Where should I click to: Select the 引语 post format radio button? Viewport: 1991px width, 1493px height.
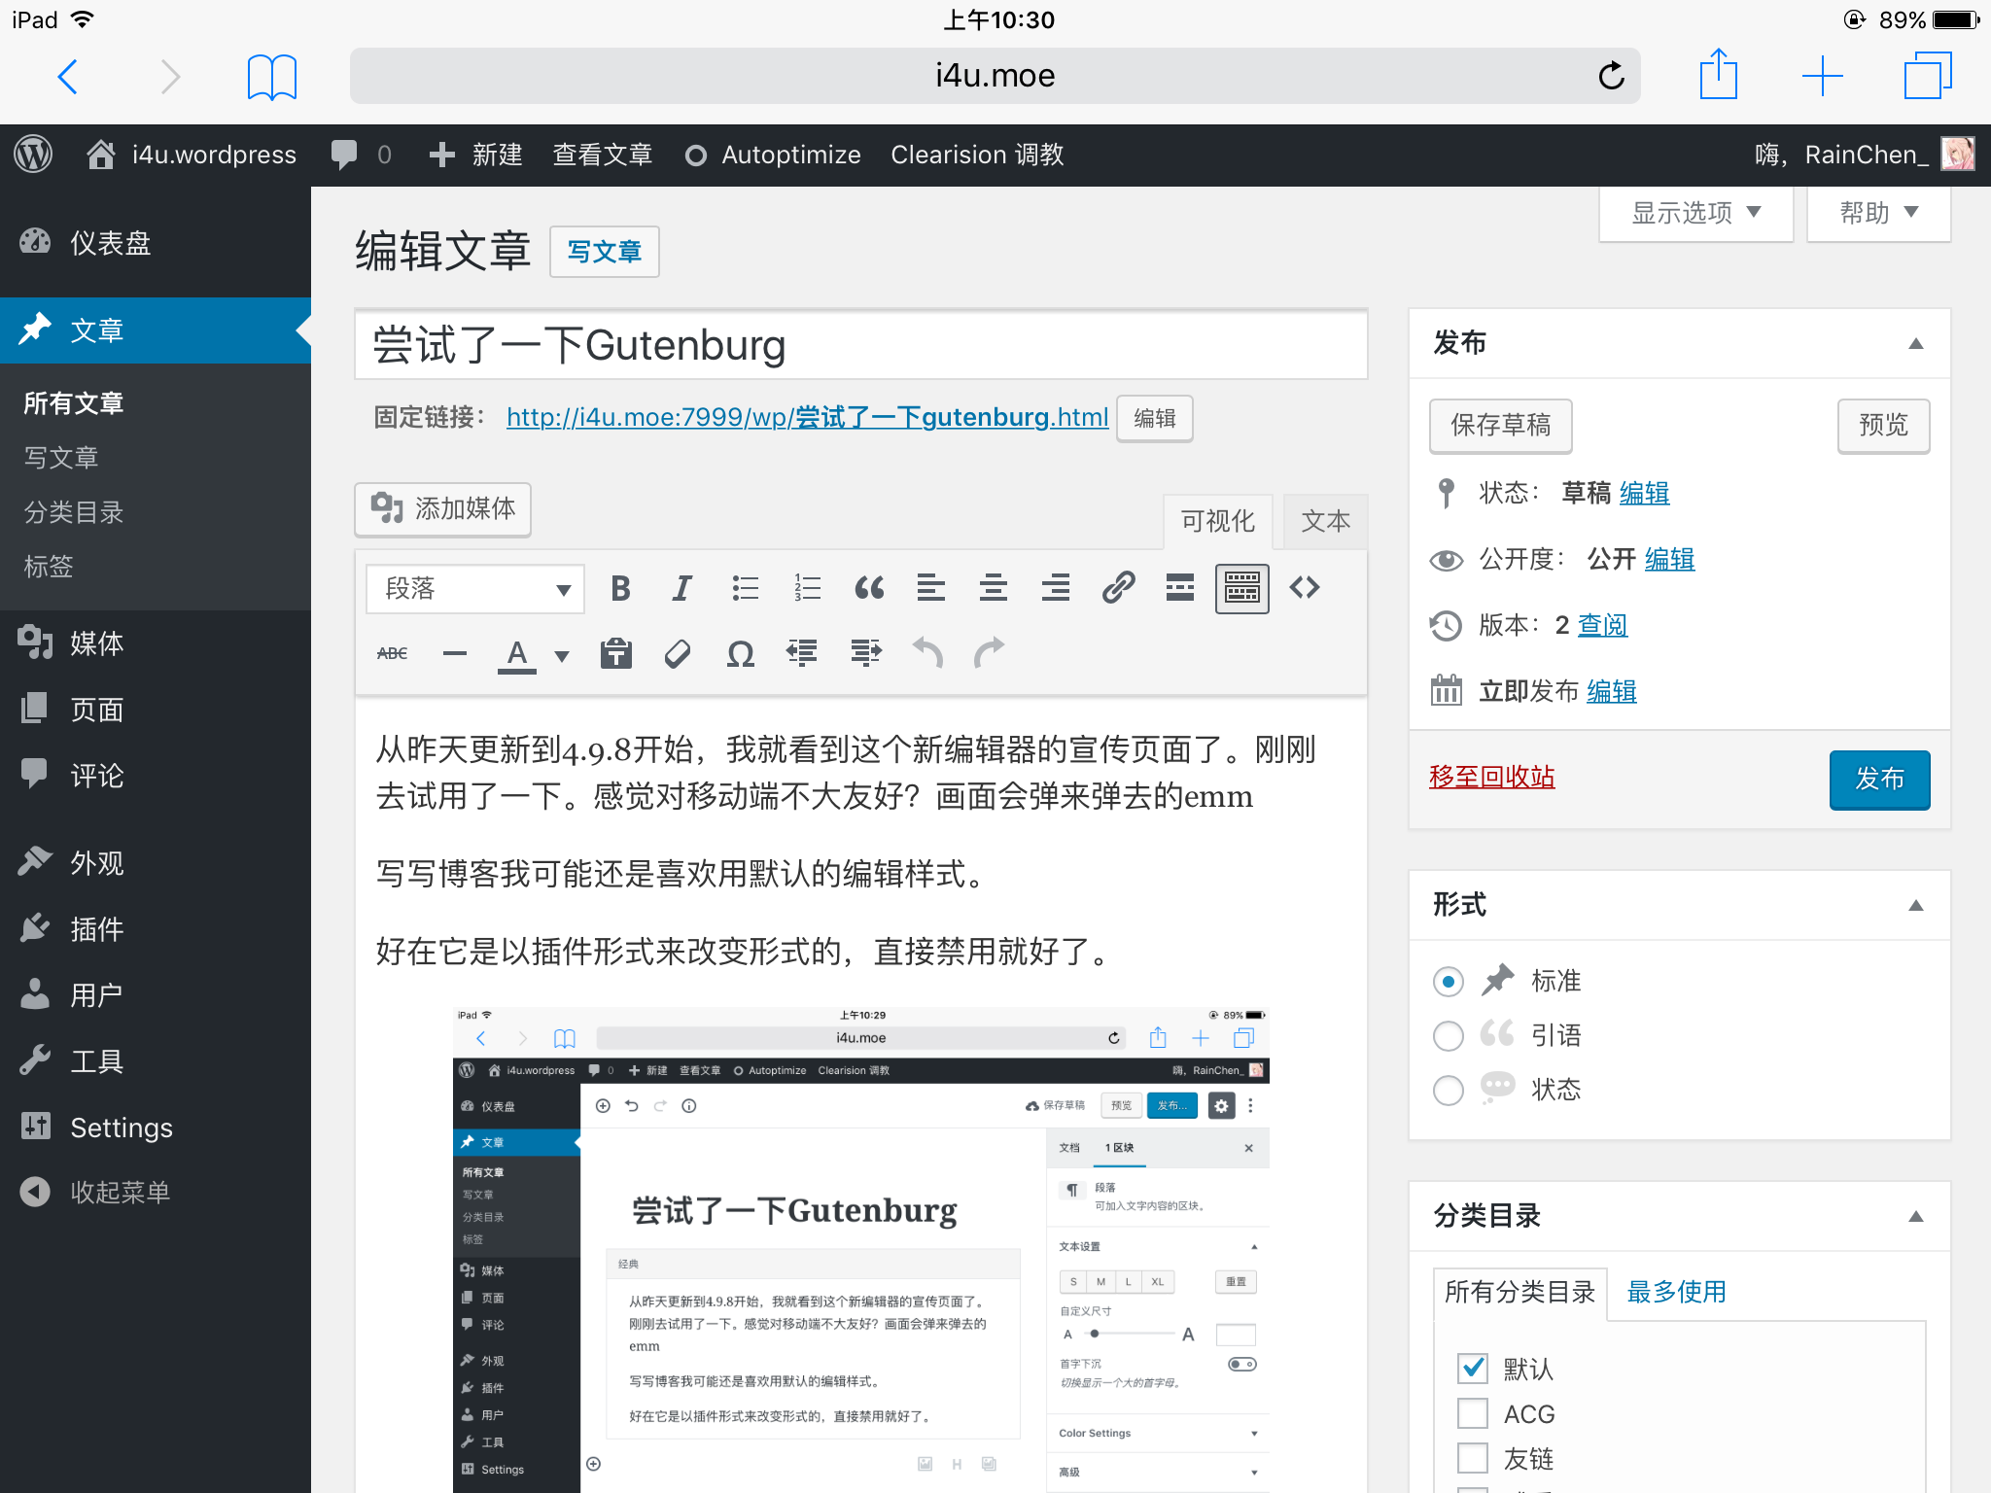click(x=1449, y=1036)
